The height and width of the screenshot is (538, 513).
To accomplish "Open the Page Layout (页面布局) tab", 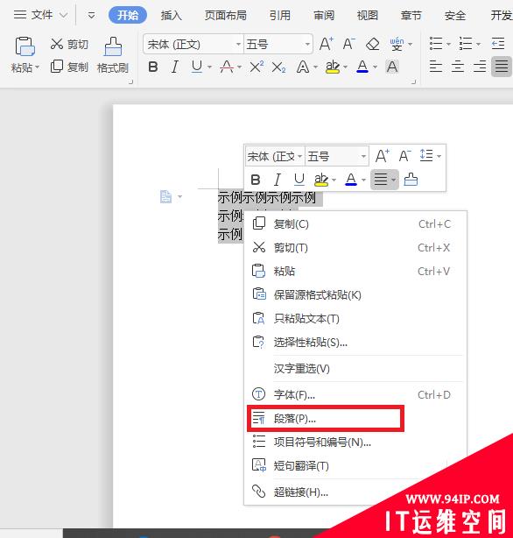I will [225, 15].
